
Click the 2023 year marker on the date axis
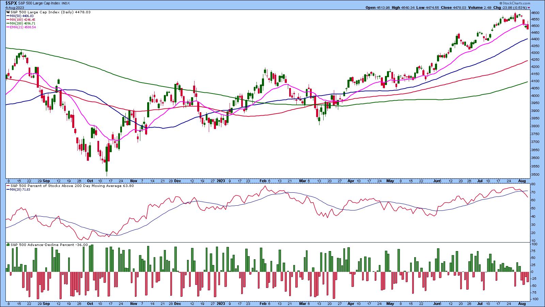tap(221, 181)
